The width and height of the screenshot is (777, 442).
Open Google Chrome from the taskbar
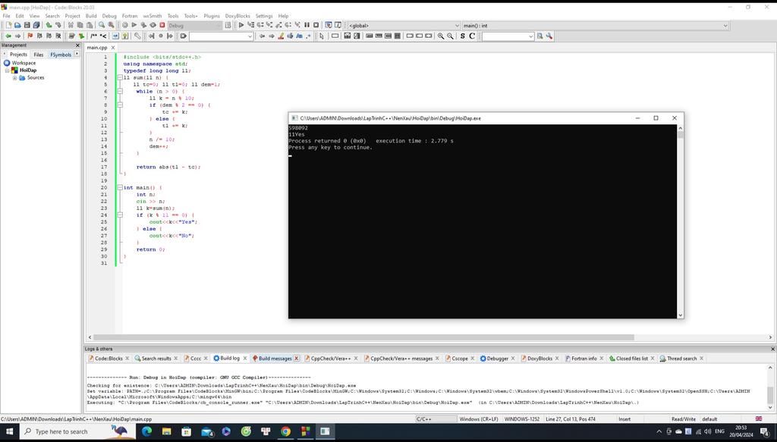(x=285, y=431)
